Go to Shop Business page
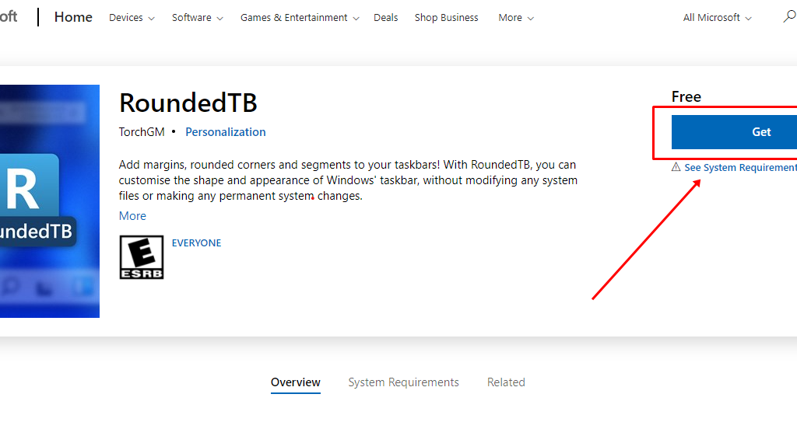The image size is (797, 429). tap(447, 17)
